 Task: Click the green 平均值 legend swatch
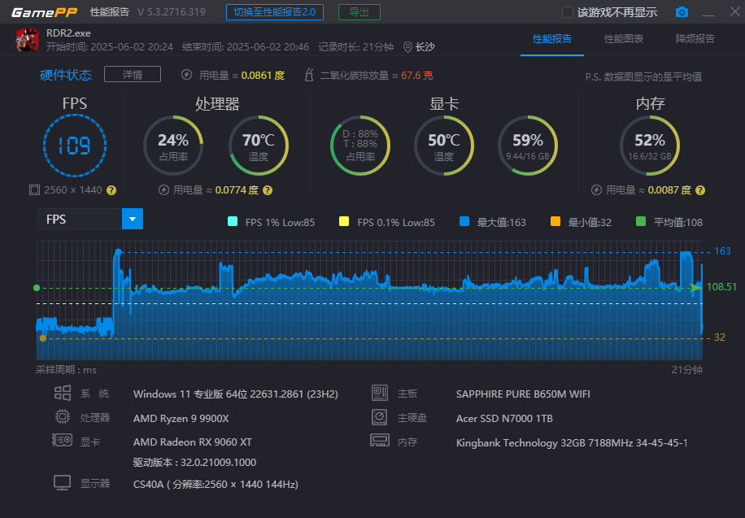(x=641, y=221)
